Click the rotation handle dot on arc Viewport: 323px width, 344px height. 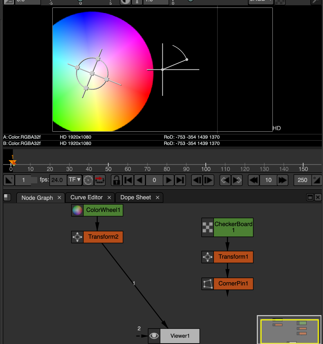pos(187,60)
